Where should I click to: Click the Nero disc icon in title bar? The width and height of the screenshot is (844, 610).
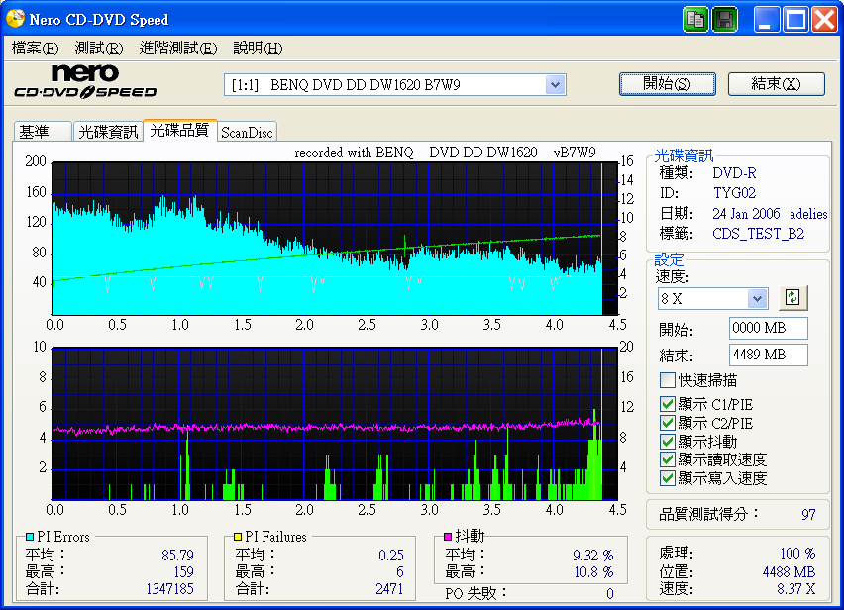coord(15,19)
